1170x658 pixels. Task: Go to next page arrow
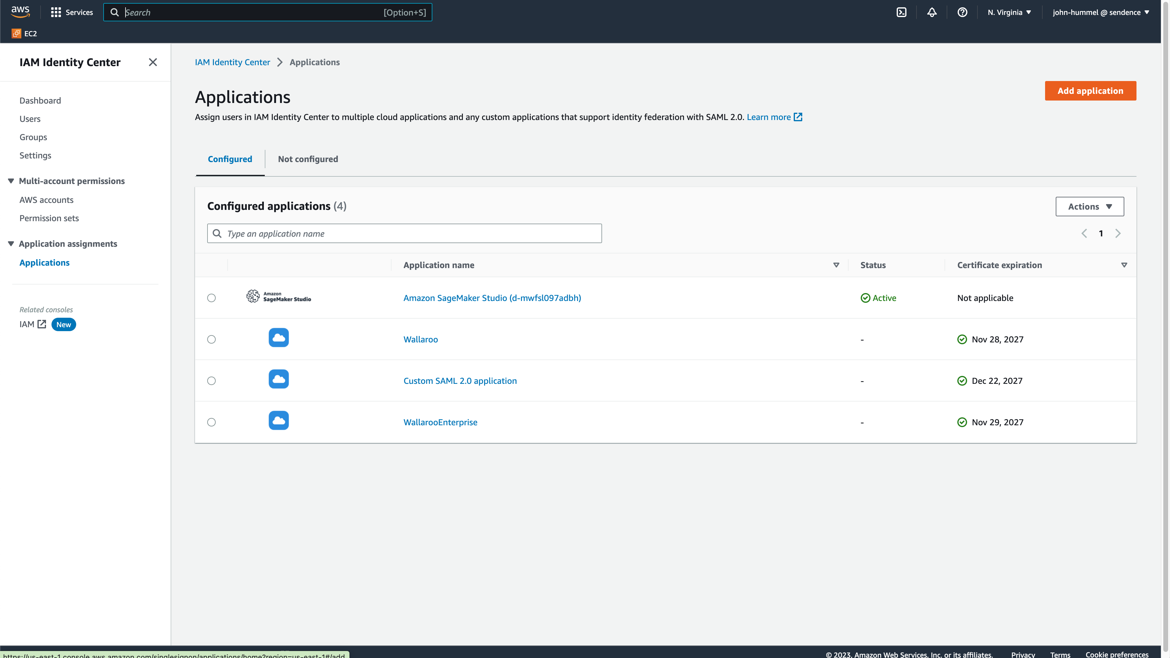tap(1118, 233)
